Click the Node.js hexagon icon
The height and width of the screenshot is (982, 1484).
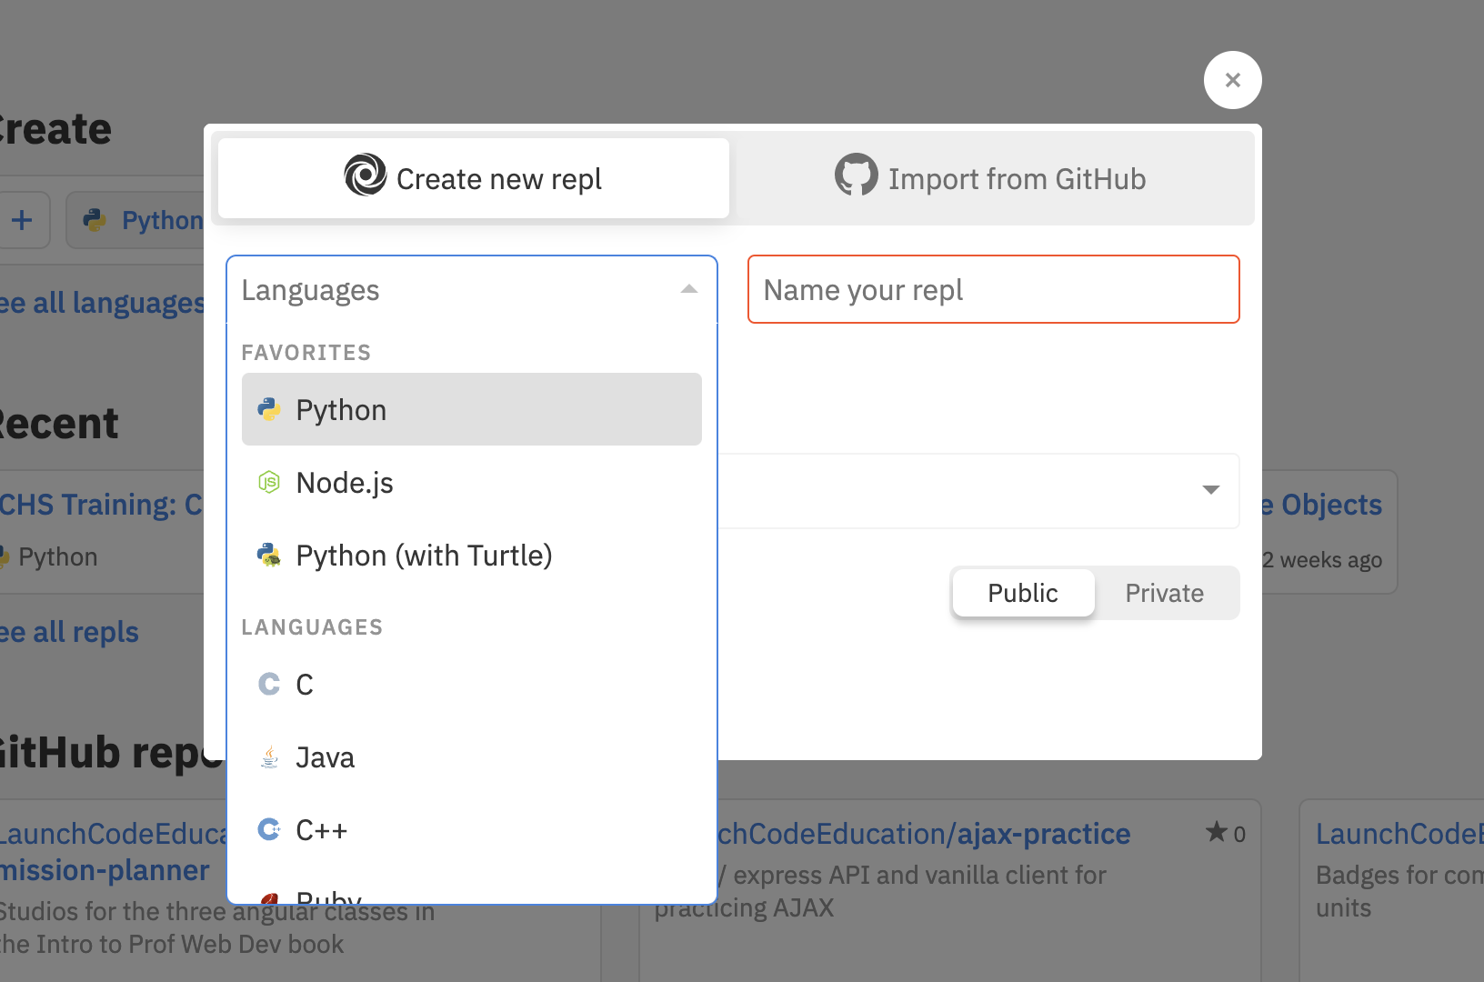coord(269,483)
